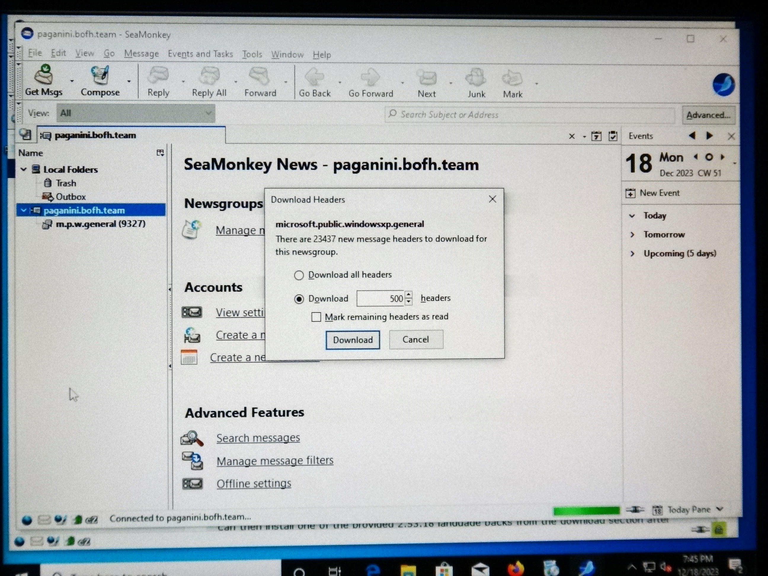Expand the Upcoming (5 days) section

632,254
